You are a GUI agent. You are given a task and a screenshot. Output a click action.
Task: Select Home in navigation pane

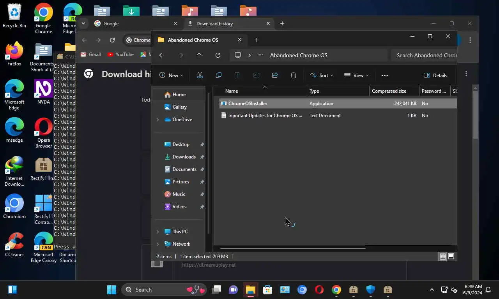pyautogui.click(x=179, y=95)
